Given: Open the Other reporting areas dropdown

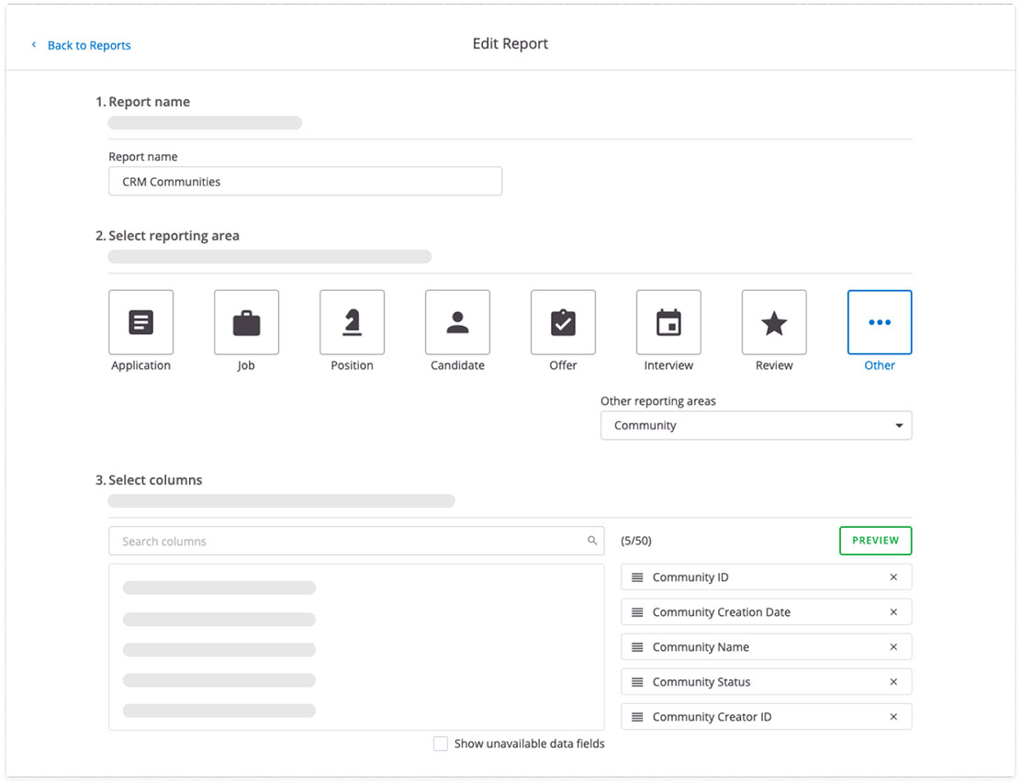Looking at the screenshot, I should [x=756, y=426].
